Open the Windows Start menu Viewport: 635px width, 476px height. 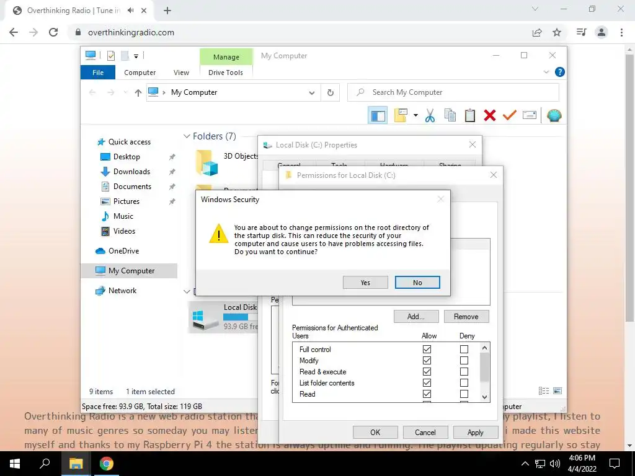point(15,464)
